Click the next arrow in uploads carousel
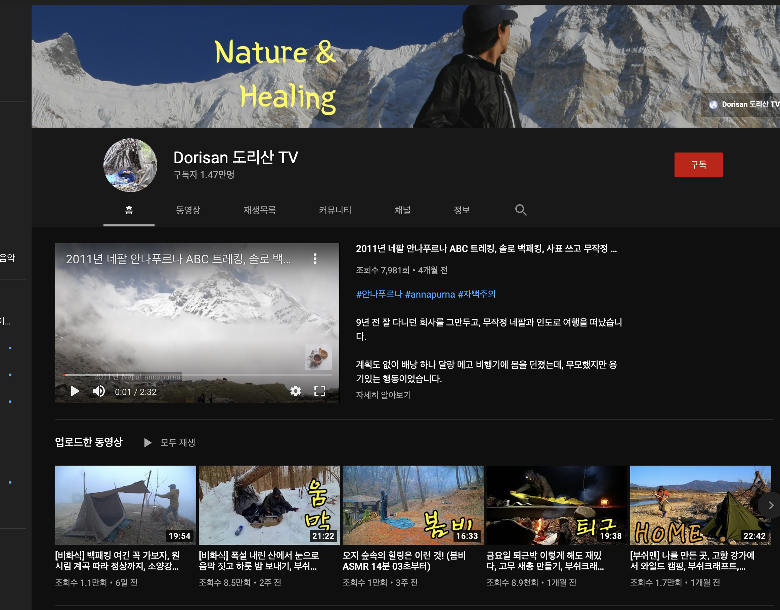The height and width of the screenshot is (610, 780). pos(771,505)
